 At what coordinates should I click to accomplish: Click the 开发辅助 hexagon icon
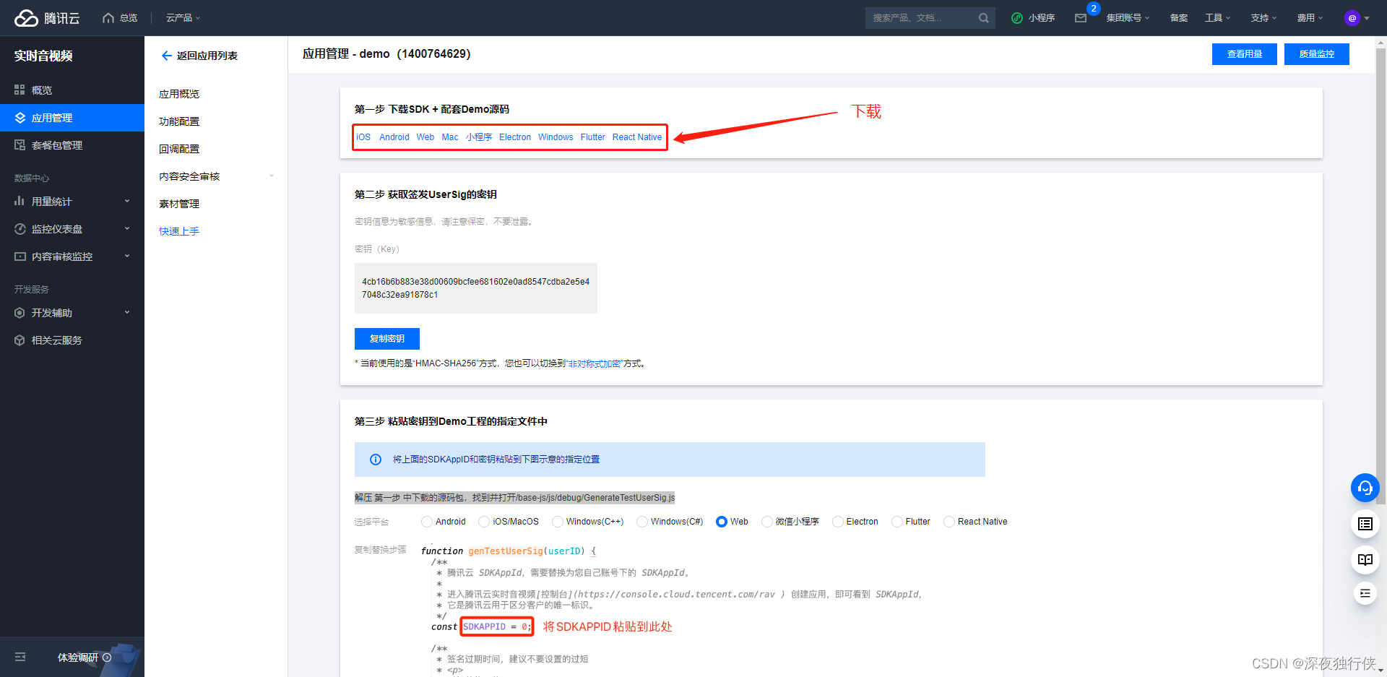[20, 313]
